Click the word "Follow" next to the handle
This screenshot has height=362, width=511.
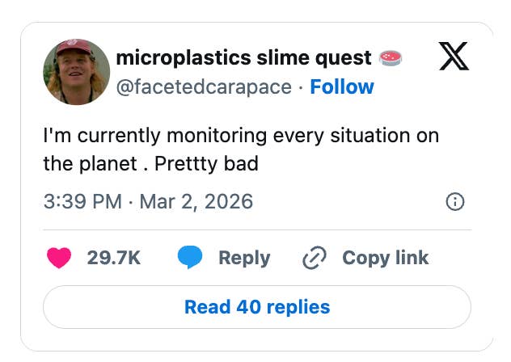pyautogui.click(x=342, y=86)
